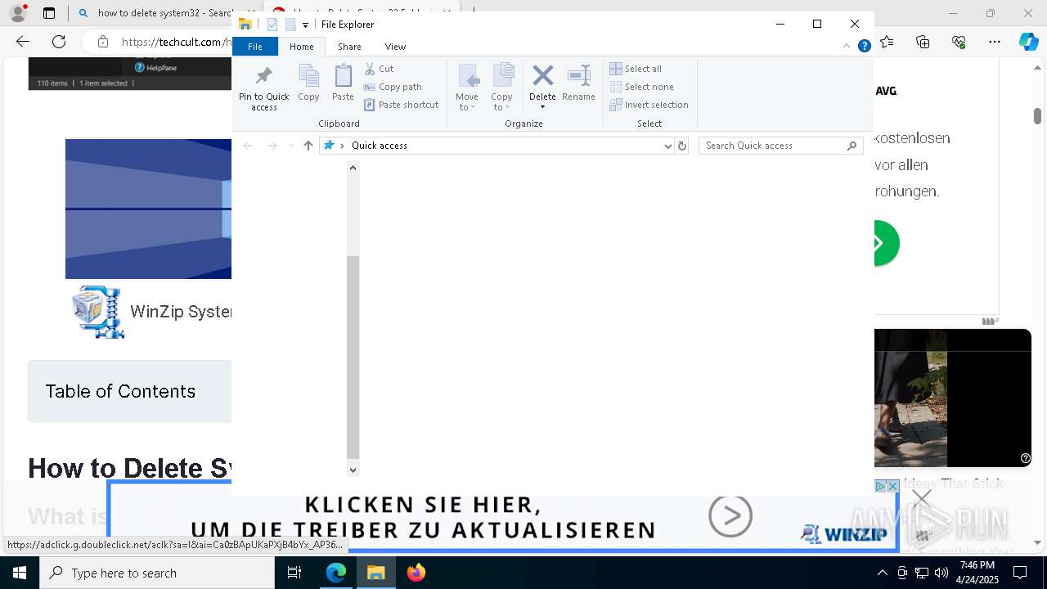This screenshot has height=589, width=1047.
Task: Click the green arrow AVG ad button
Action: 886,243
